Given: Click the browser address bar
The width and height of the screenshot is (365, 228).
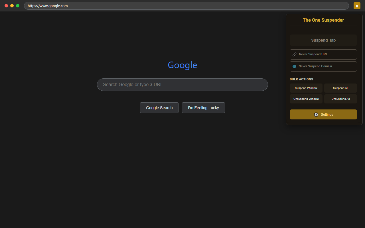Looking at the screenshot, I should click(186, 6).
